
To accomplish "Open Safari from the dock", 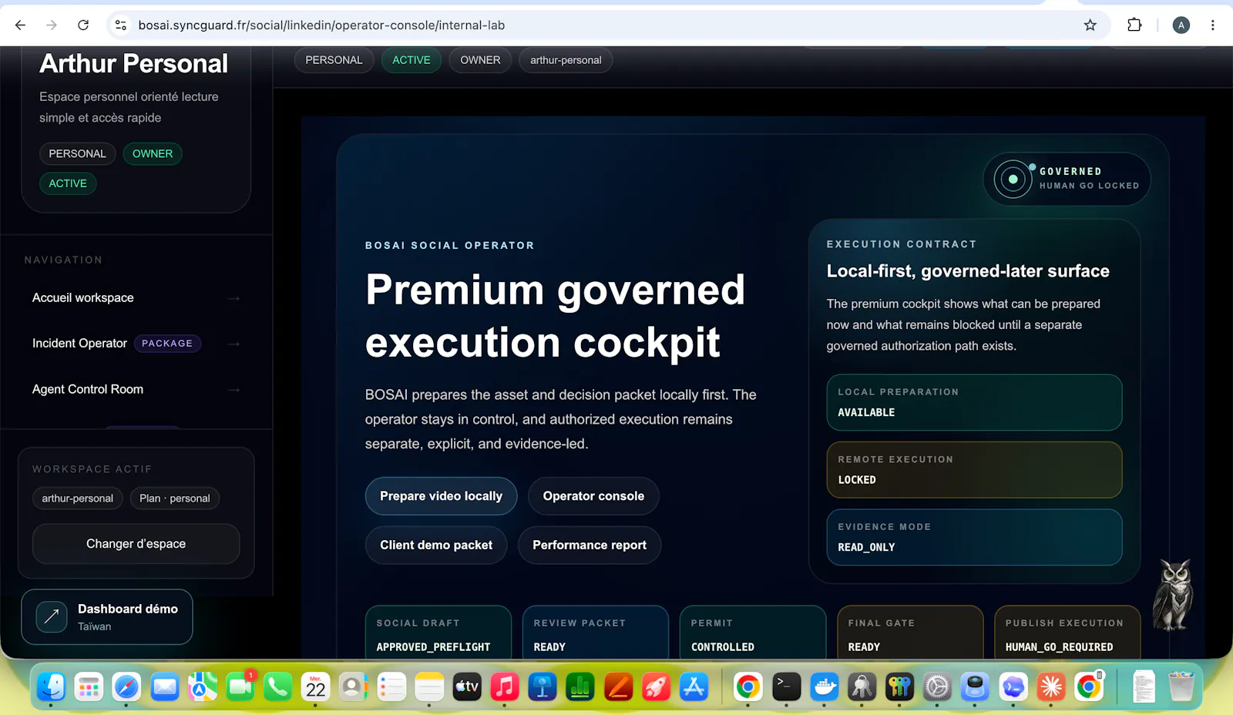I will click(x=126, y=686).
